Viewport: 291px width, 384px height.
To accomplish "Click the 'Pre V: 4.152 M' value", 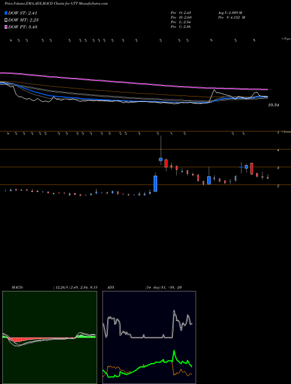I will coord(232,17).
